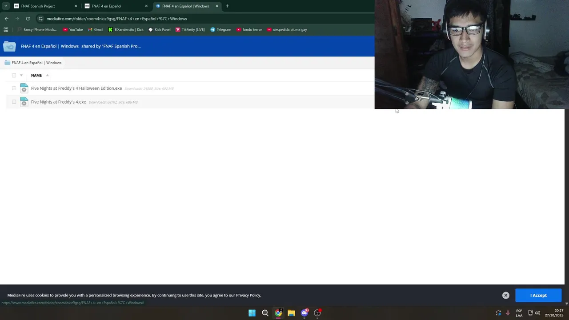The image size is (569, 320).
Task: Click the microphone icon in system tray
Action: point(508,313)
